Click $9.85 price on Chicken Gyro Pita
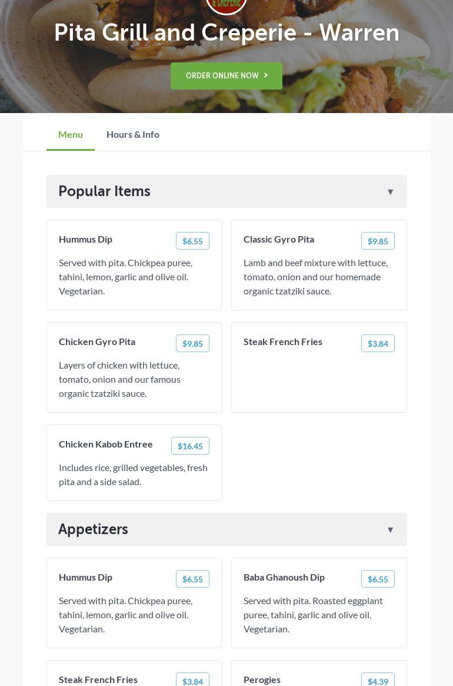 tap(192, 343)
